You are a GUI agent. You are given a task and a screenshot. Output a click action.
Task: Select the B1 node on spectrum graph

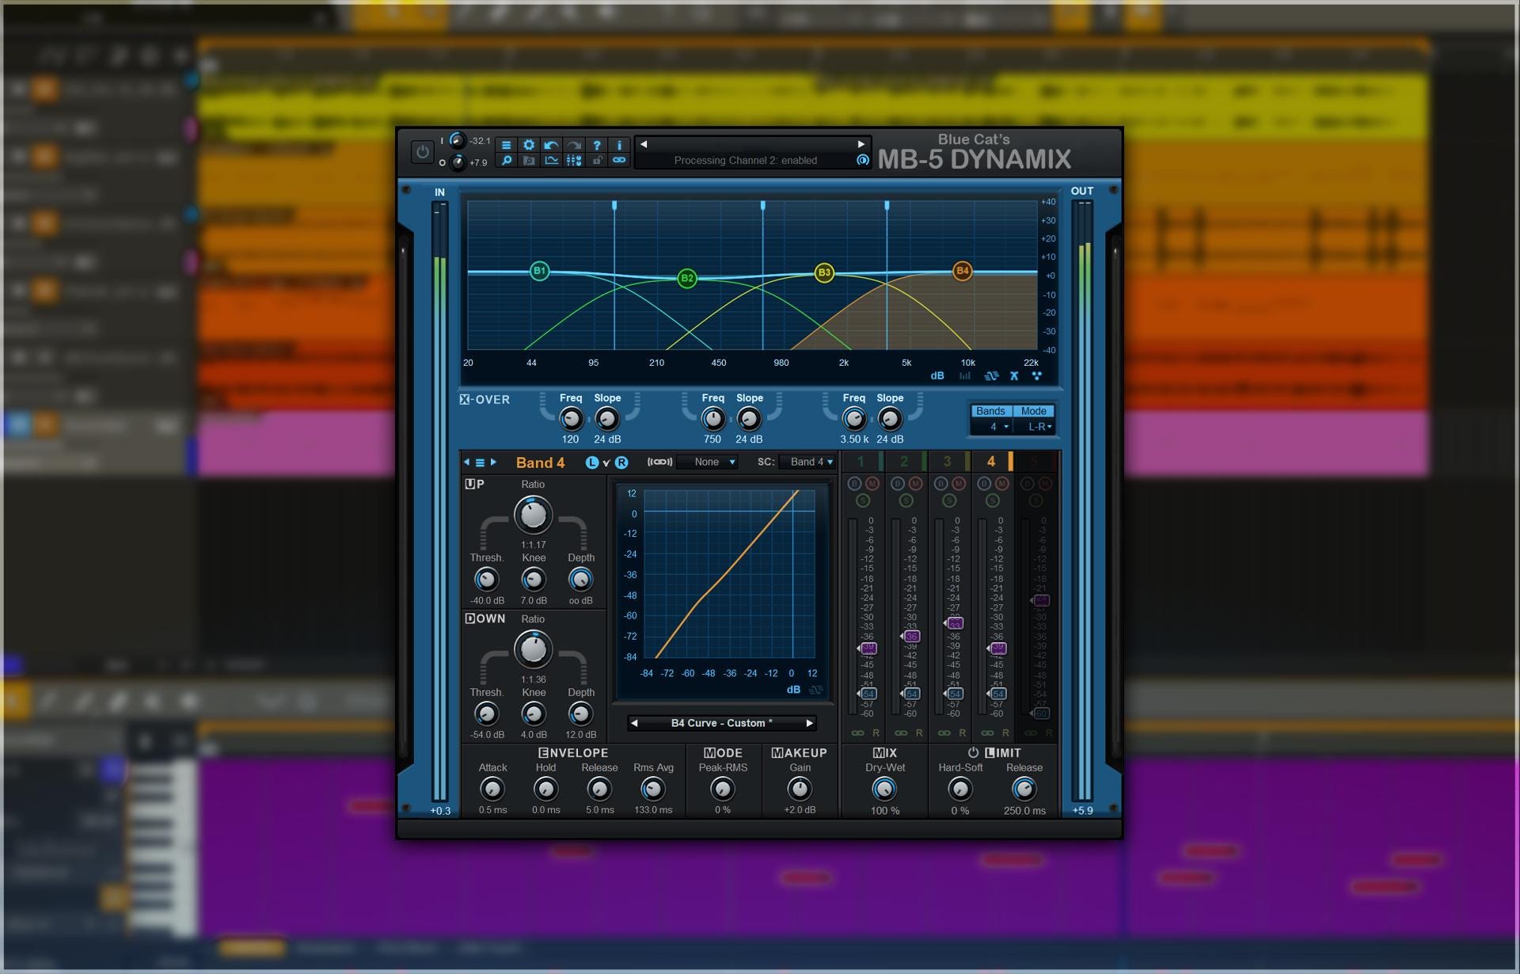coord(539,271)
